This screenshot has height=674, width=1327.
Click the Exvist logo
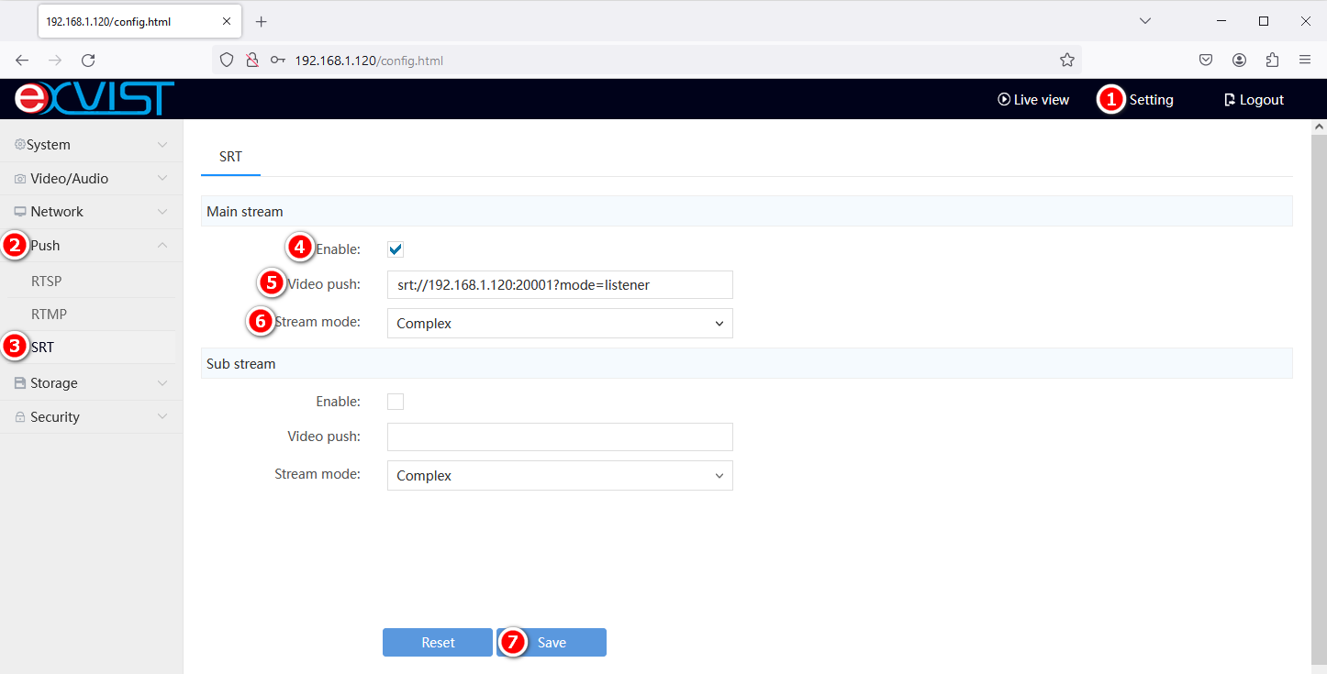click(95, 99)
